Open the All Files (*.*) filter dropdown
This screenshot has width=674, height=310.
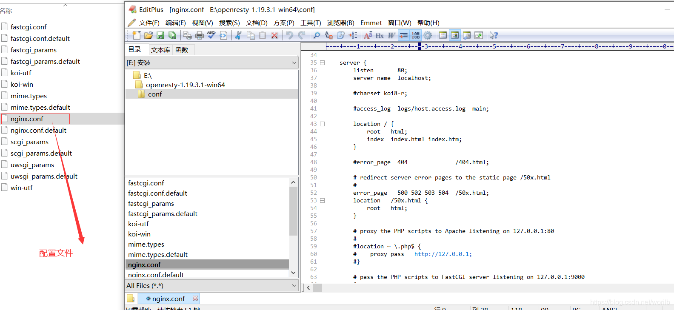pyautogui.click(x=211, y=285)
